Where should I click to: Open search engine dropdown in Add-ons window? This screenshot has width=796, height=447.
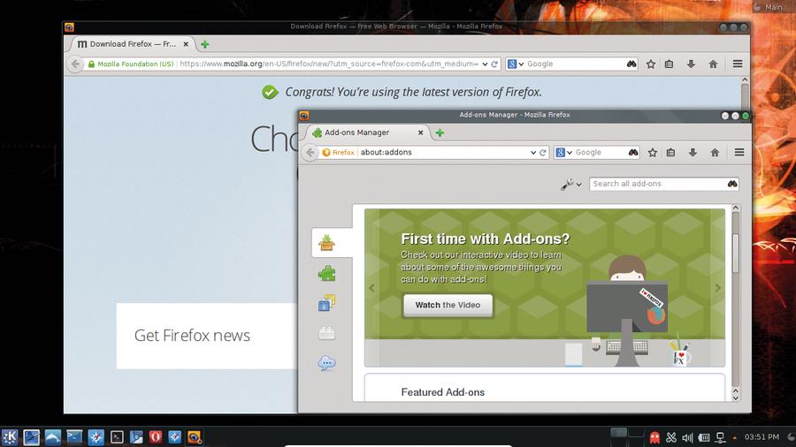pos(563,153)
